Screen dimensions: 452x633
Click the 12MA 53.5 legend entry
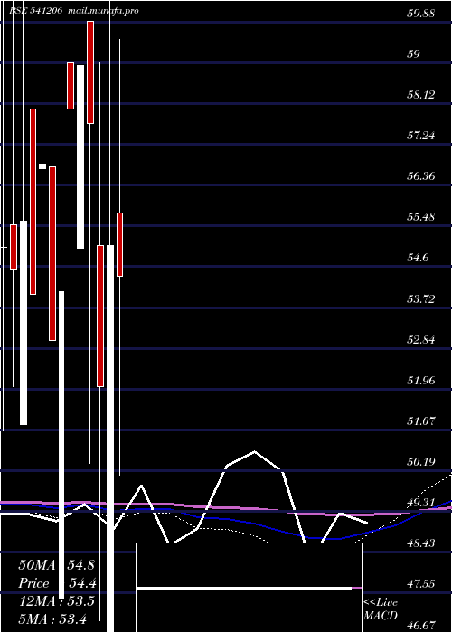(57, 601)
